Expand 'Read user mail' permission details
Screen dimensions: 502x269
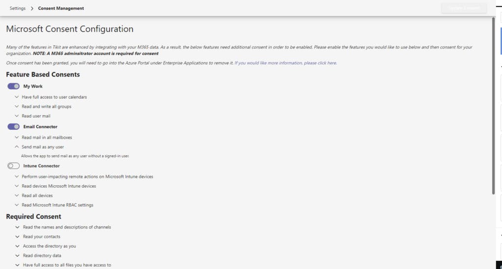click(17, 116)
